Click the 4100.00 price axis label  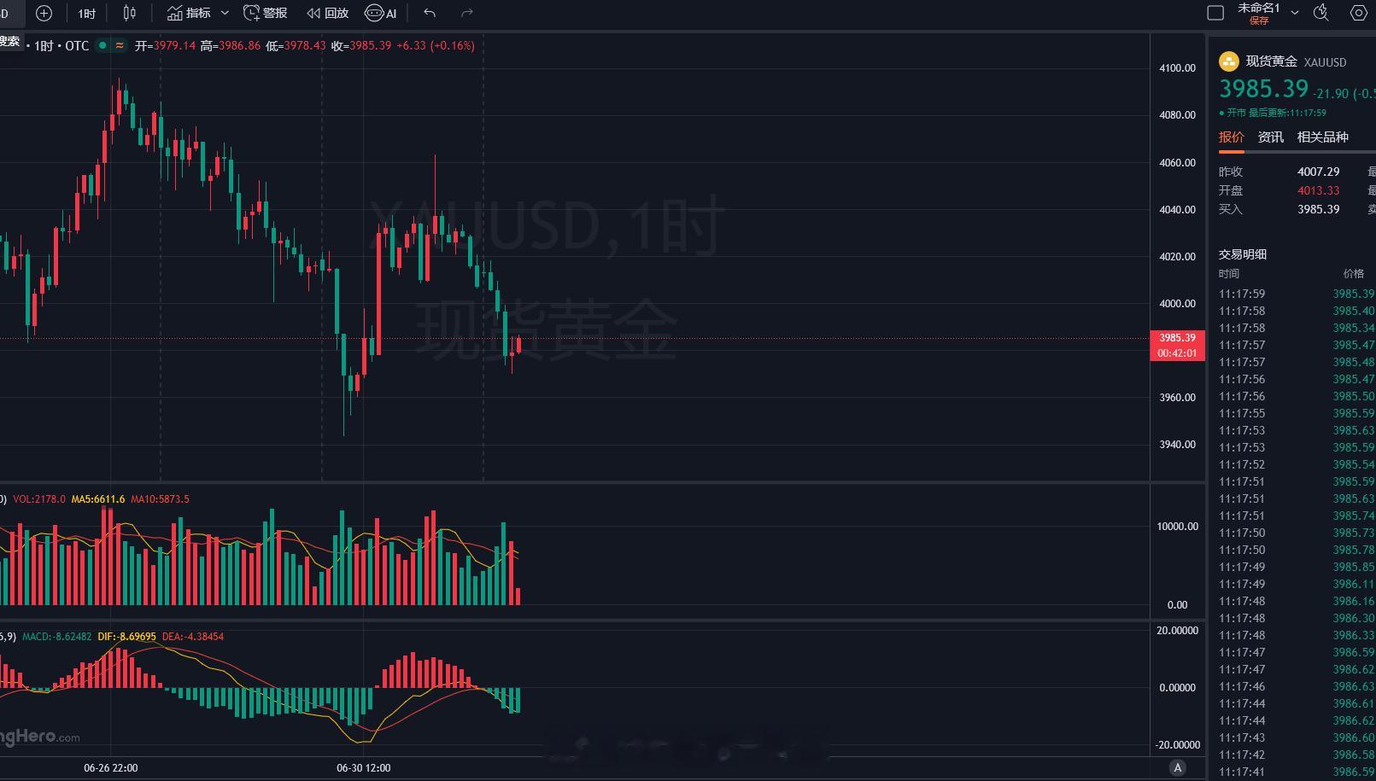(1177, 68)
